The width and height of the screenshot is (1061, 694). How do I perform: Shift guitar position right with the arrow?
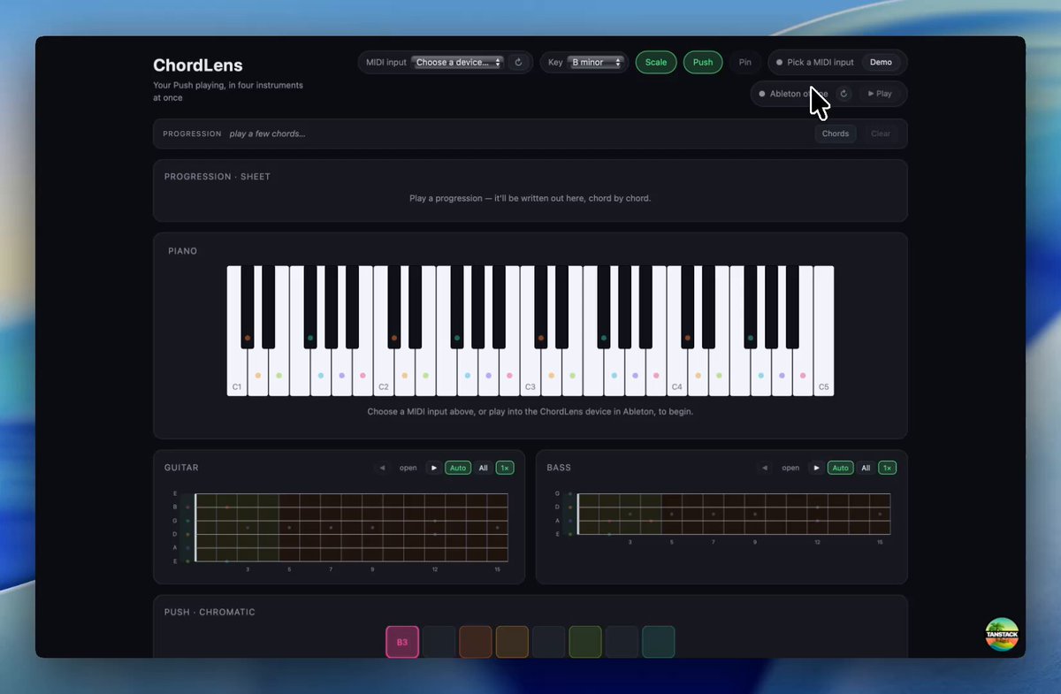click(433, 468)
